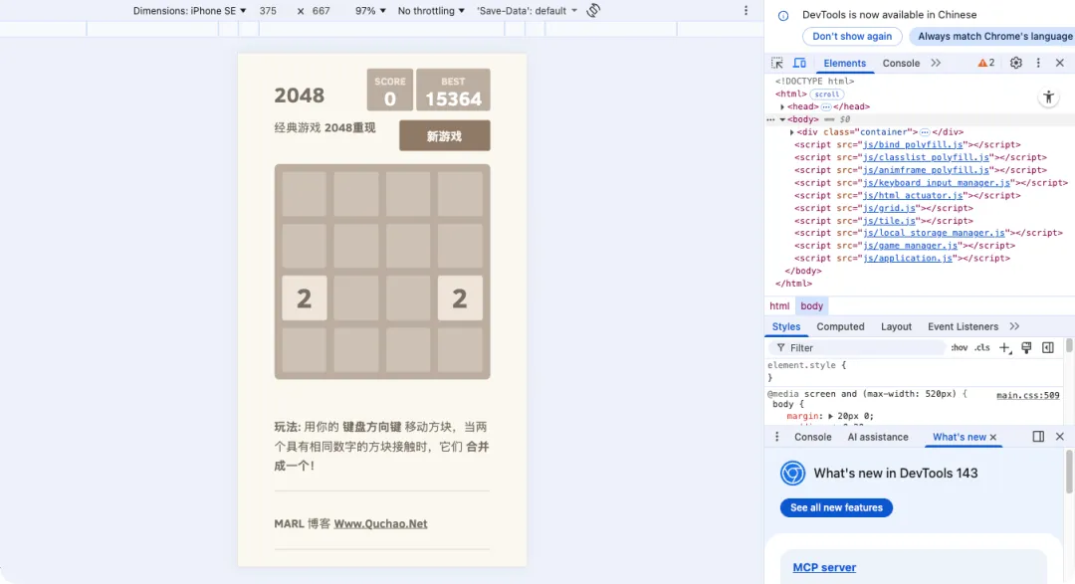Activate the inspect element picker tool
The image size is (1075, 584).
pyautogui.click(x=777, y=63)
